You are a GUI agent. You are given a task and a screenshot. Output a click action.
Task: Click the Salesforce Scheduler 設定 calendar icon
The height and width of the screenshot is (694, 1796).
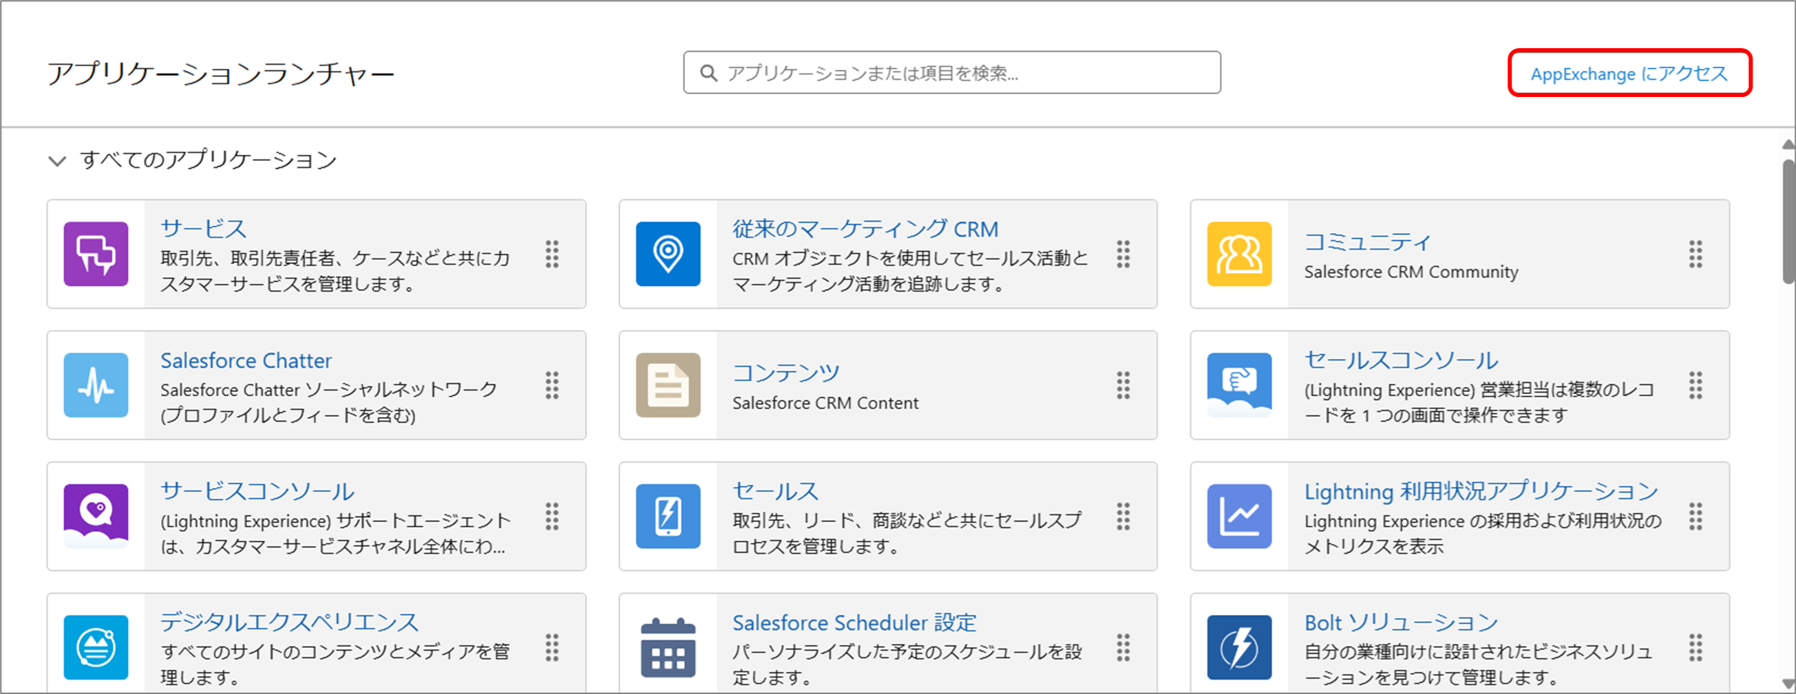click(x=668, y=647)
